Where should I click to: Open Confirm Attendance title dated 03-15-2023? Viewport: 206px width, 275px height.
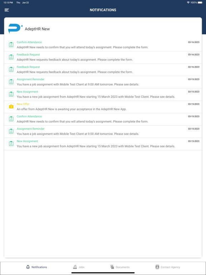tap(29, 116)
